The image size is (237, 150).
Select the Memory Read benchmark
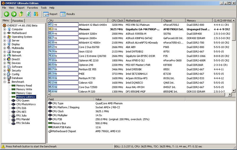click(x=24, y=86)
